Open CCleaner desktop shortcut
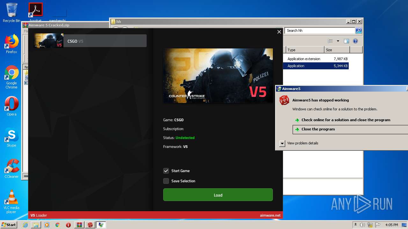The width and height of the screenshot is (408, 229). pyautogui.click(x=11, y=169)
